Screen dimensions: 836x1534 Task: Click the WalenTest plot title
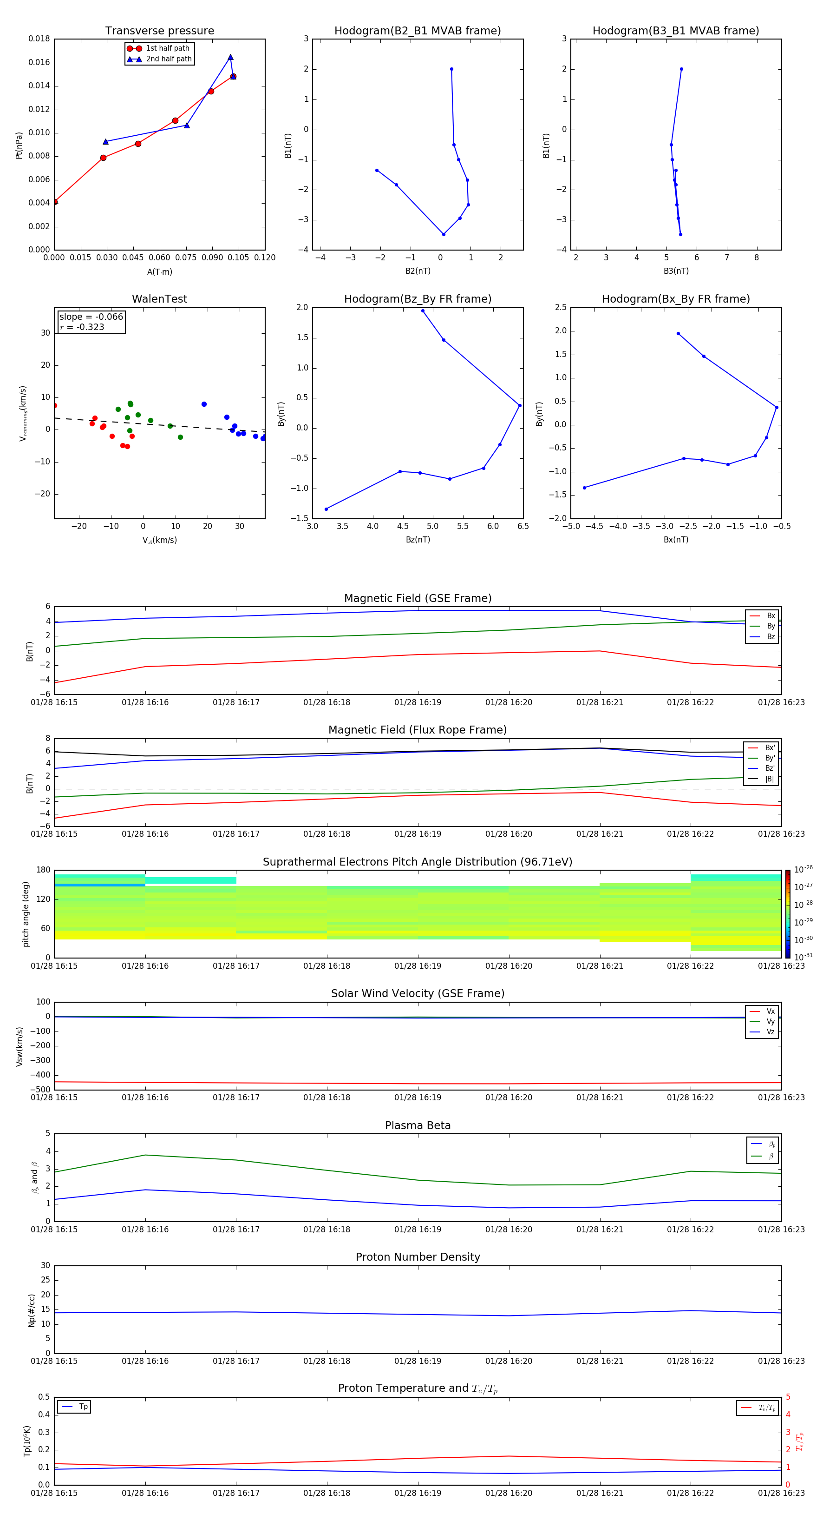pos(159,299)
